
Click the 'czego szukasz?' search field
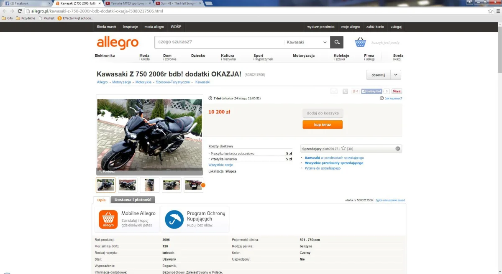tap(219, 42)
